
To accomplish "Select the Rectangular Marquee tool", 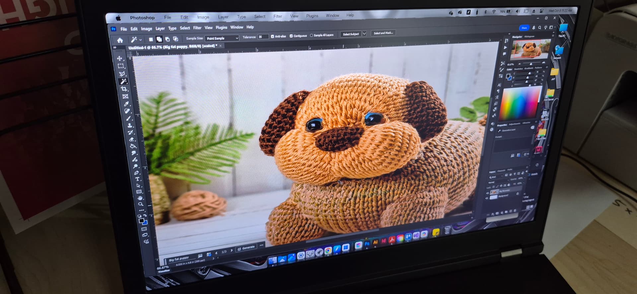I will click(x=121, y=66).
